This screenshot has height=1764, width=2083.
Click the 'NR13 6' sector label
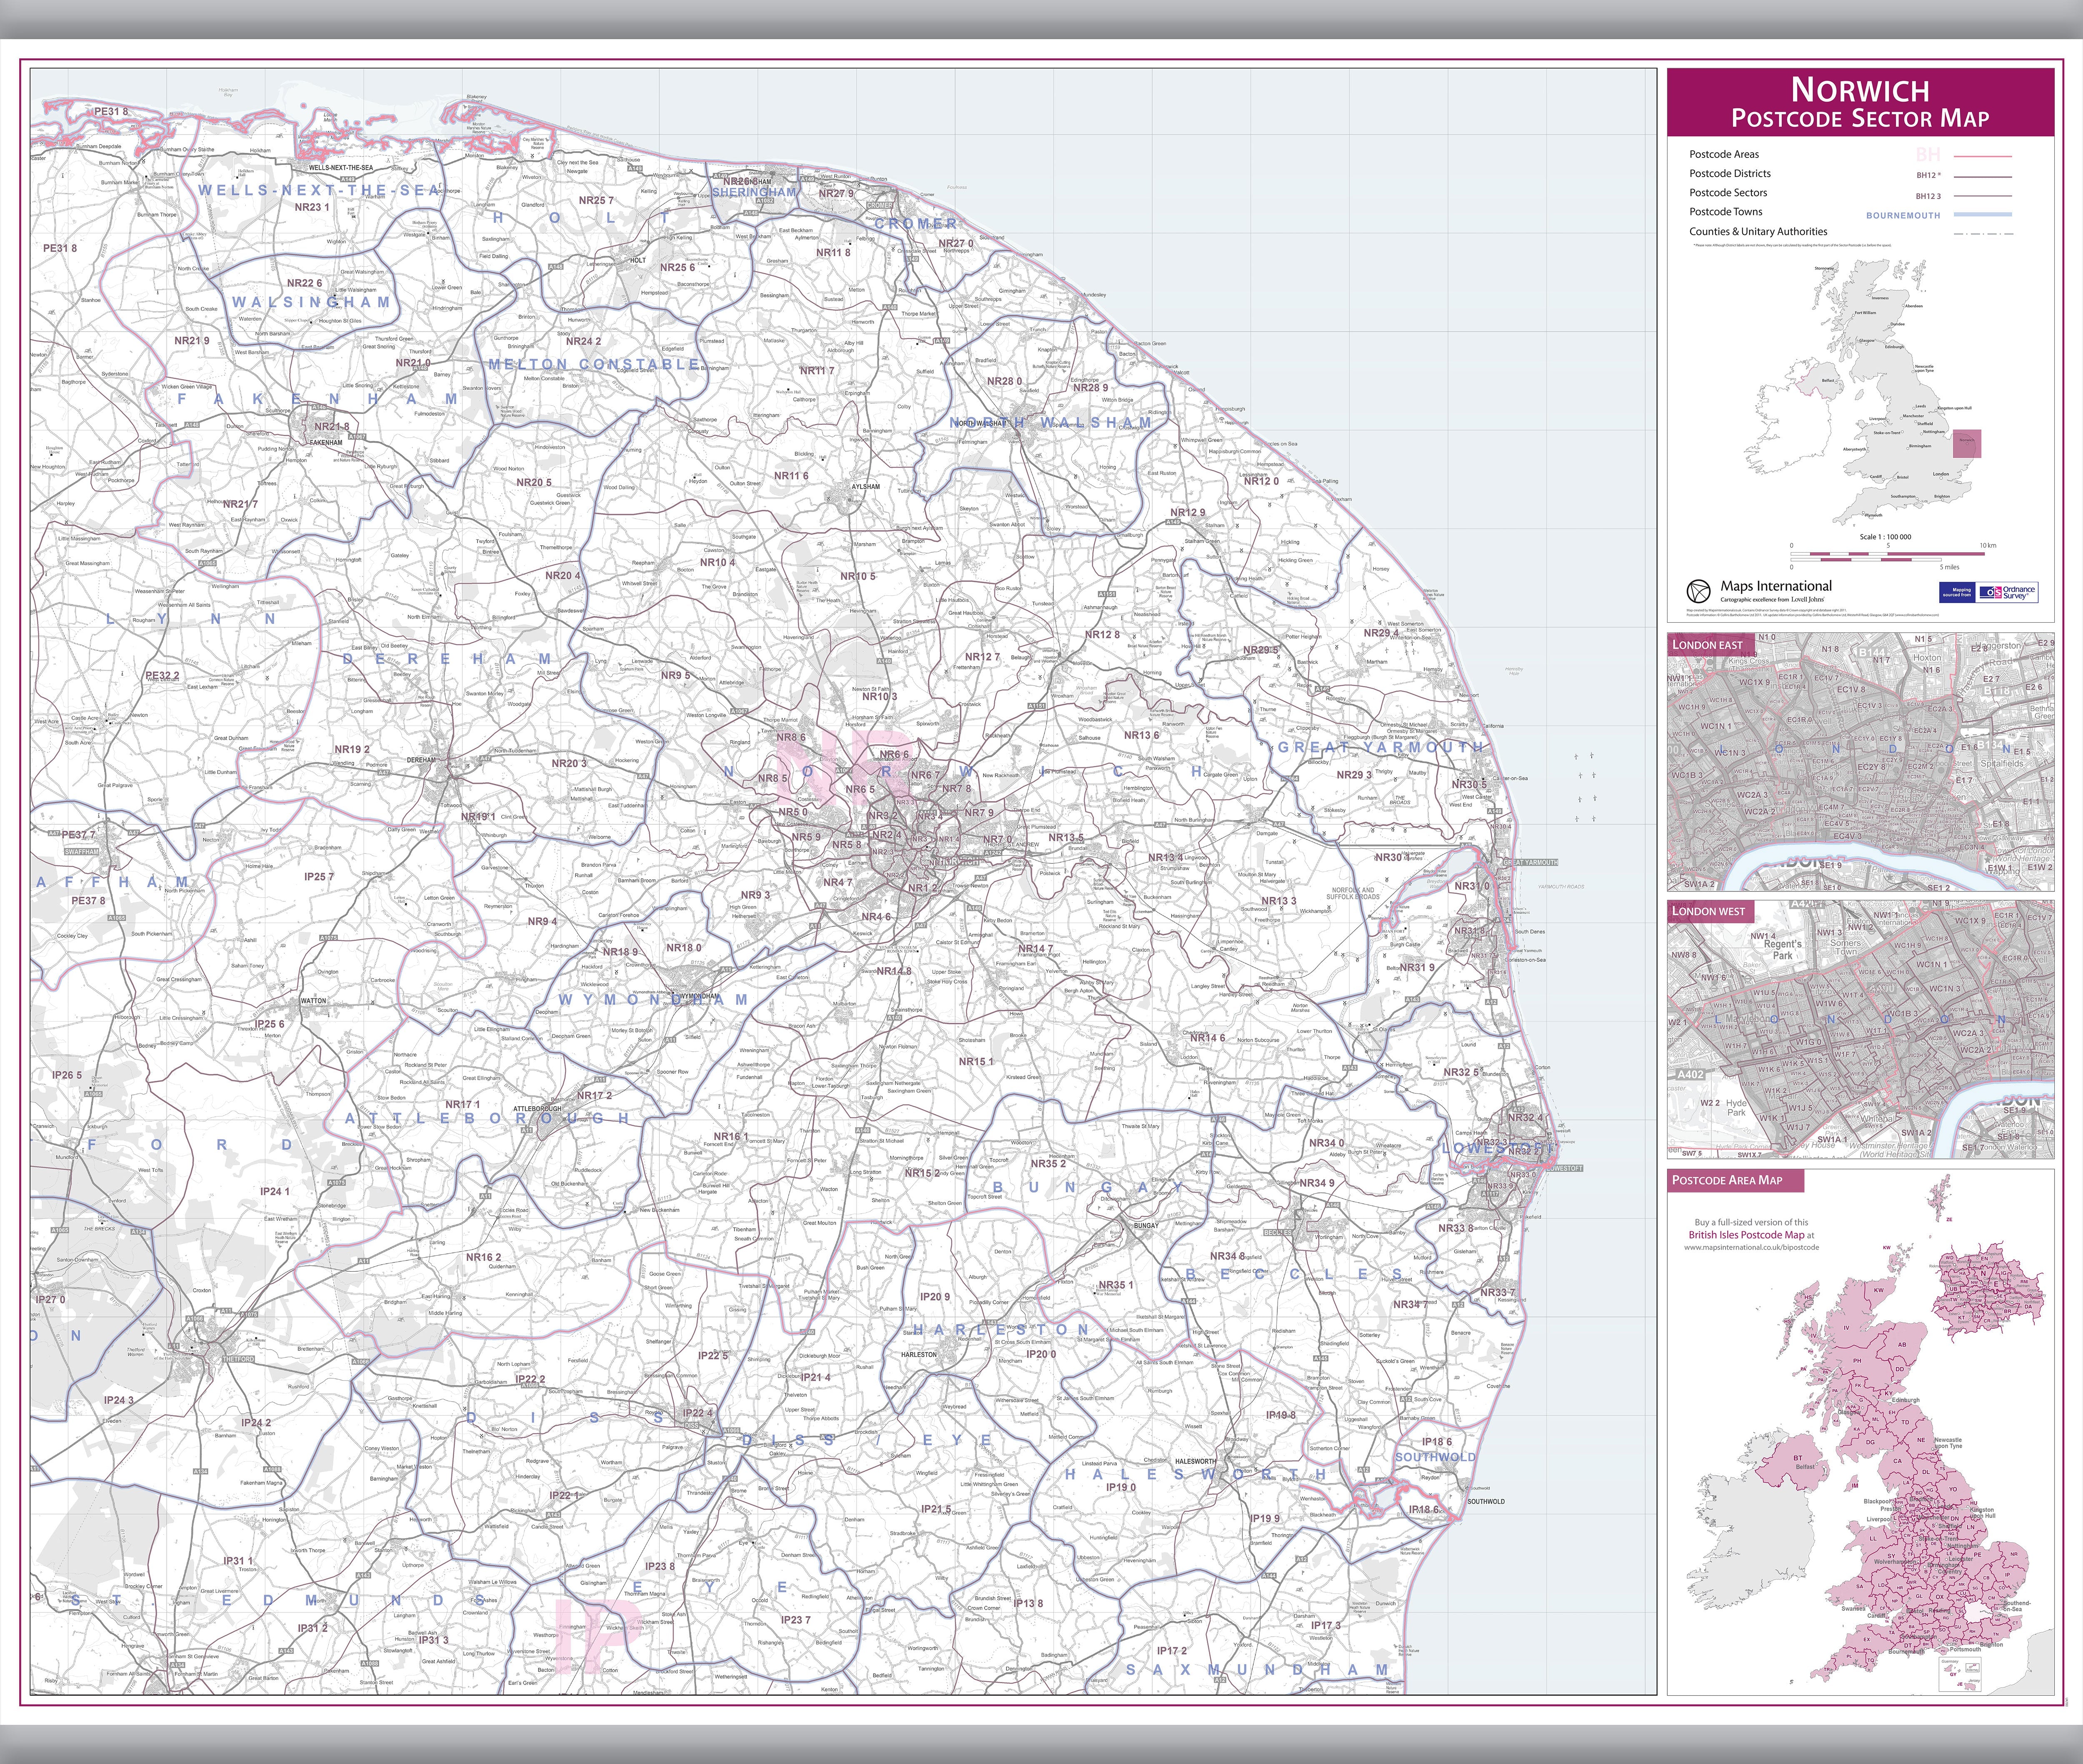[1142, 735]
